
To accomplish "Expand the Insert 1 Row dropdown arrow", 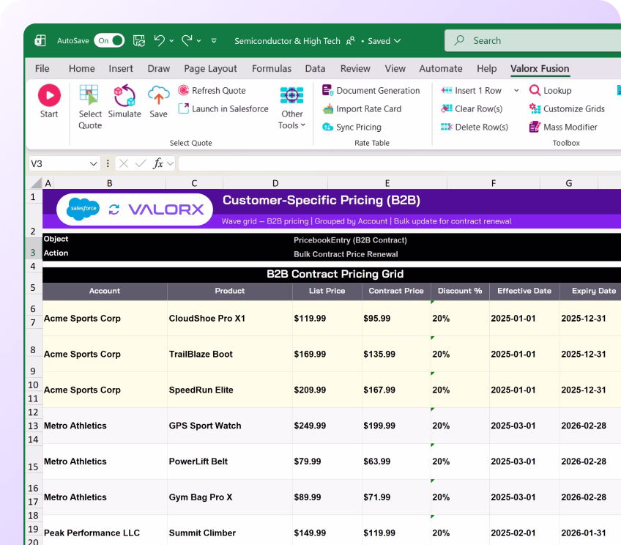I will coord(516,91).
